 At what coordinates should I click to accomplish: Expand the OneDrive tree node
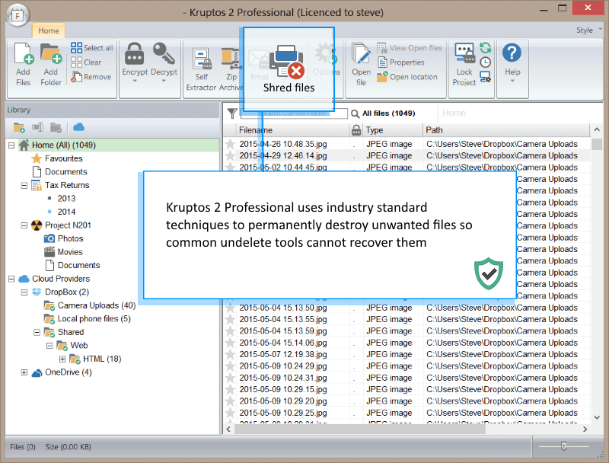pos(24,372)
